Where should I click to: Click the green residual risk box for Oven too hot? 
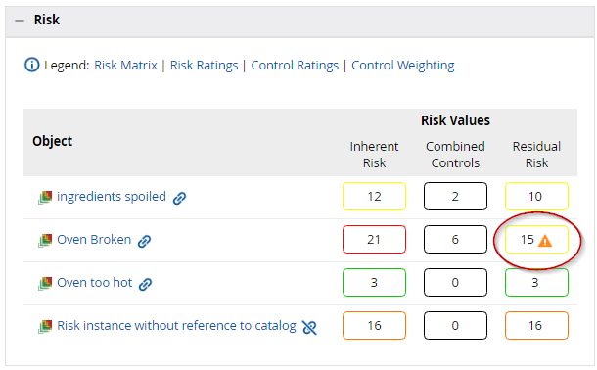pos(536,283)
